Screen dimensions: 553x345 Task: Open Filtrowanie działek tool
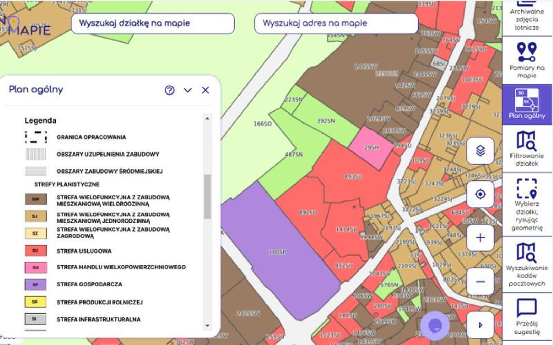click(527, 148)
